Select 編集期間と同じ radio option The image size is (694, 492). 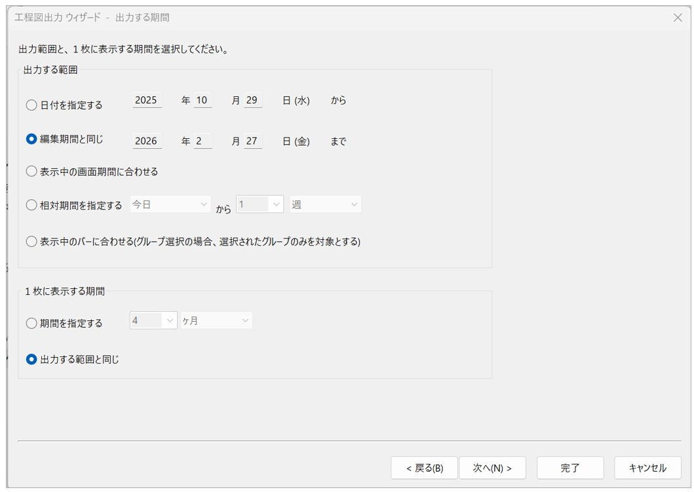pyautogui.click(x=31, y=139)
